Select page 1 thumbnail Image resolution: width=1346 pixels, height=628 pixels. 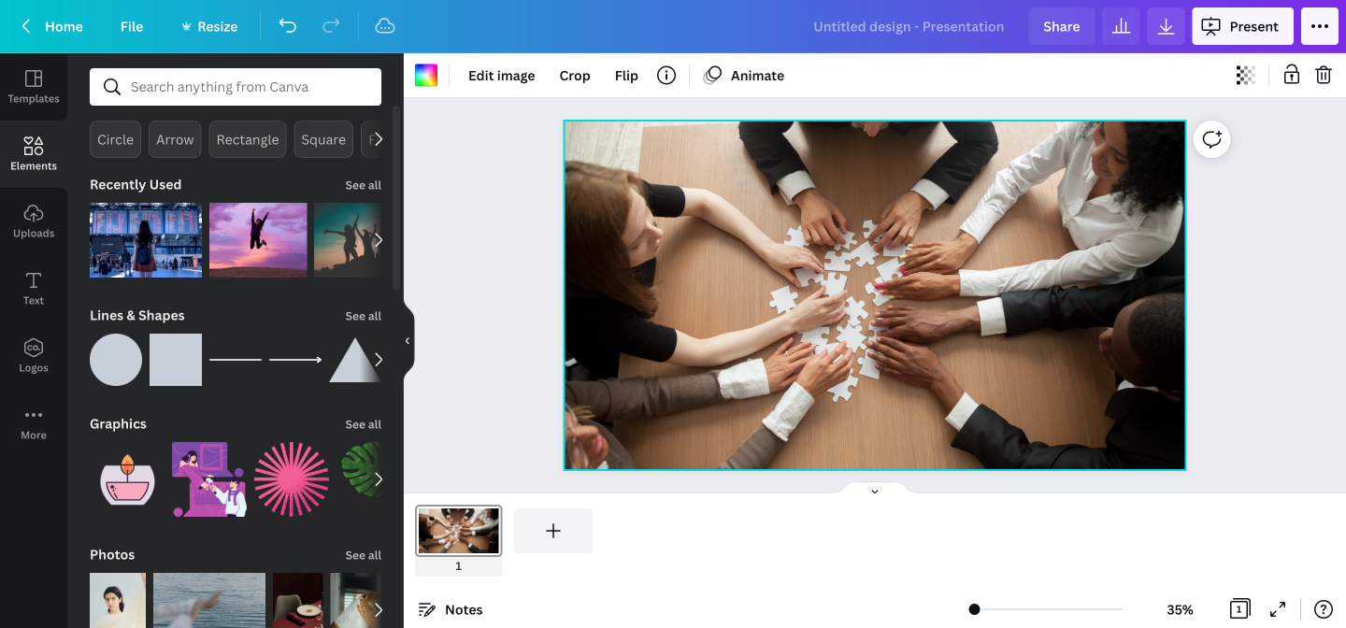tap(459, 531)
